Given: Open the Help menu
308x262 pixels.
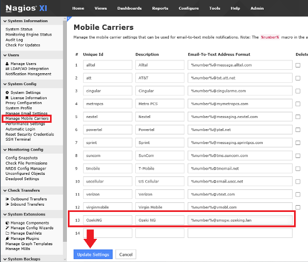Looking at the screenshot, I should click(x=235, y=8).
